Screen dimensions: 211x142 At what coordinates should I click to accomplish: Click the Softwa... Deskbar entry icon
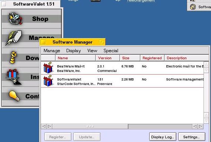click(x=193, y=7)
